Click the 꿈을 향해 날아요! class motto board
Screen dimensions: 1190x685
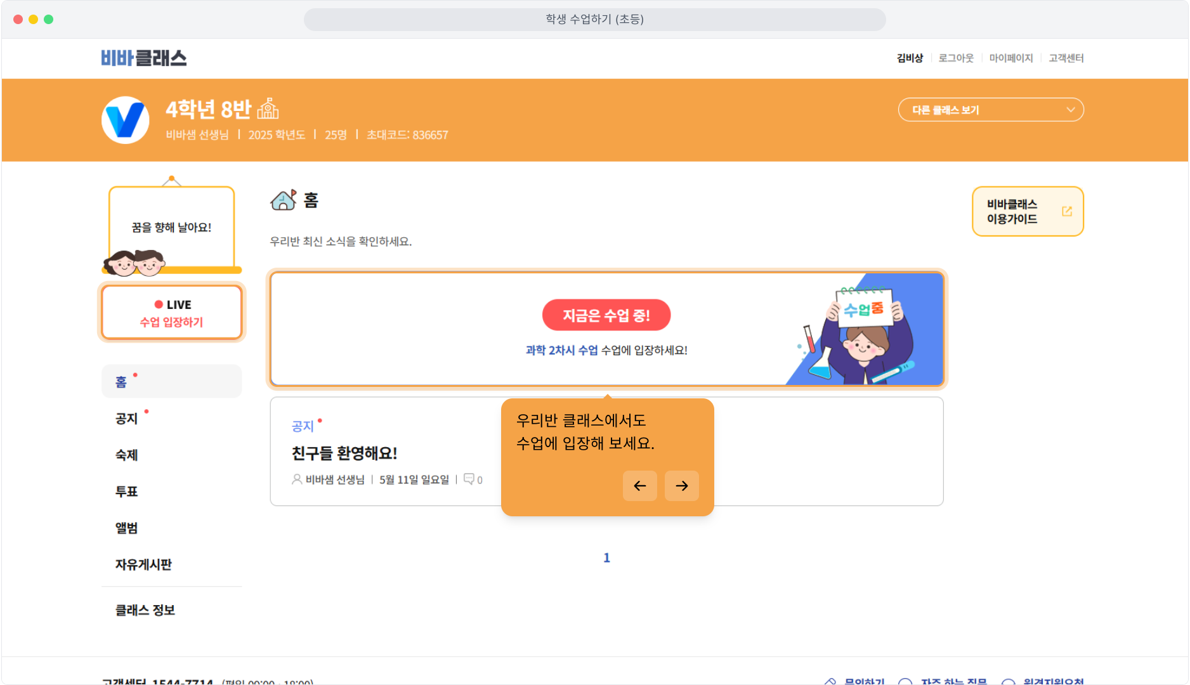point(171,226)
